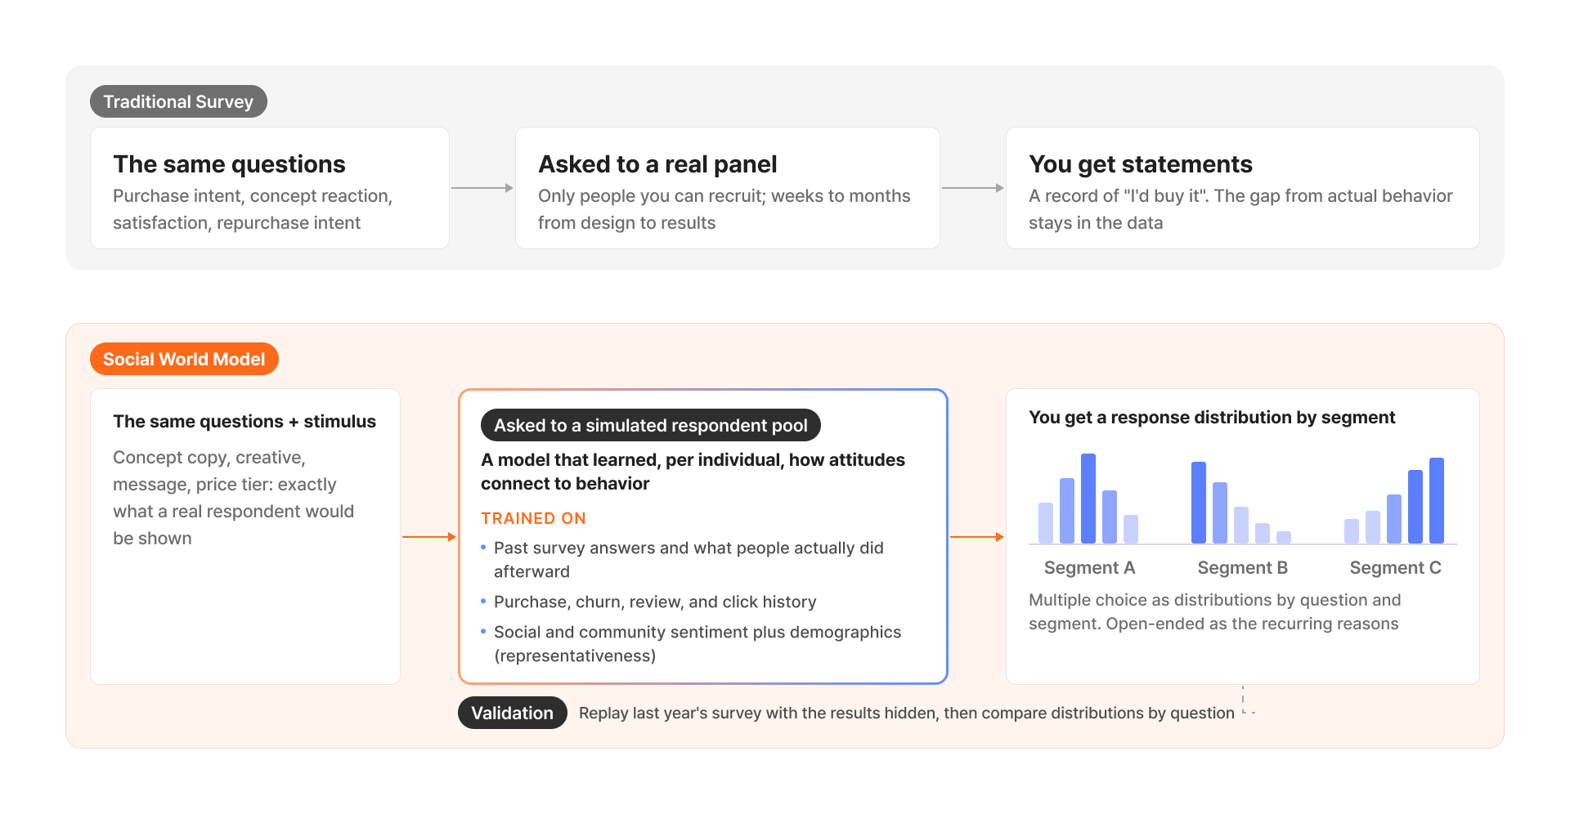1570x814 pixels.
Task: Click the tallest bar in Segment A
Action: click(1088, 499)
